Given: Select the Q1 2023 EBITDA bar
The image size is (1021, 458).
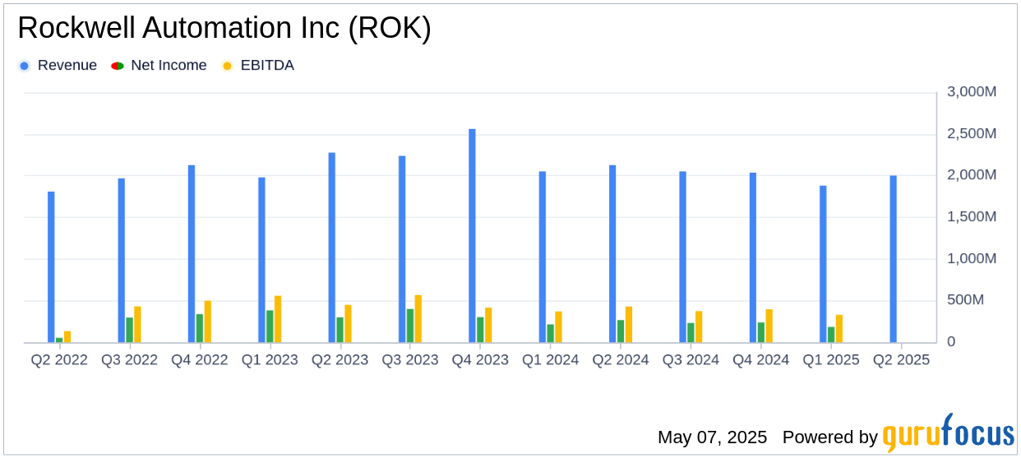Looking at the screenshot, I should [278, 319].
